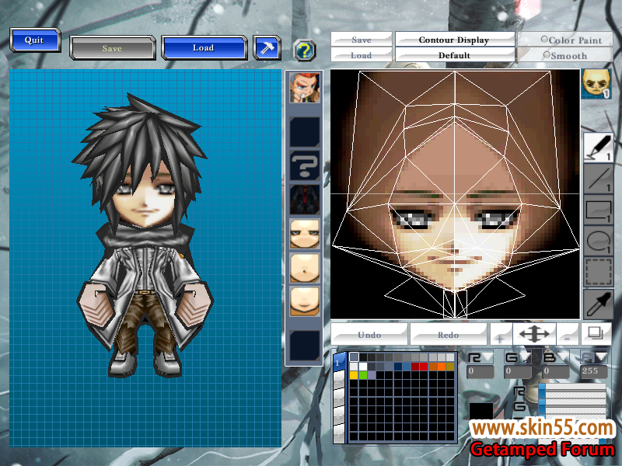Open the G channel dropdown arrow

coord(526,357)
